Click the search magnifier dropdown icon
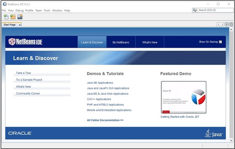The image size is (235, 149). click(x=195, y=10)
